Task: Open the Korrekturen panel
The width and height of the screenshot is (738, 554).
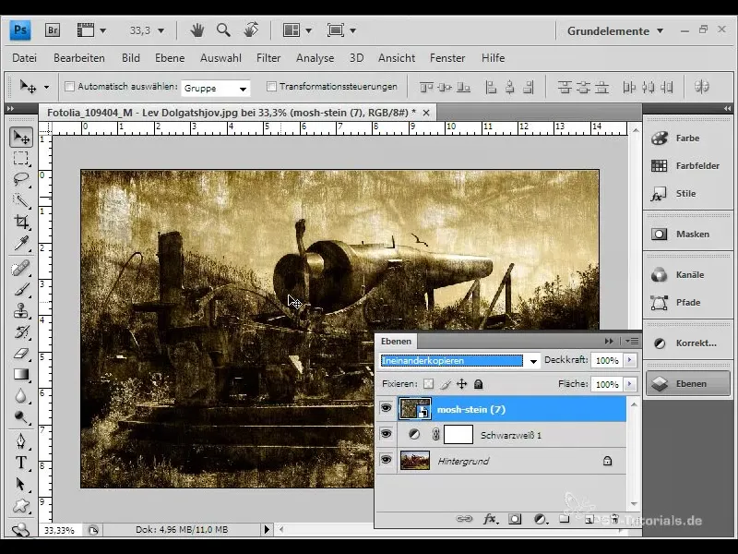Action: pyautogui.click(x=687, y=343)
